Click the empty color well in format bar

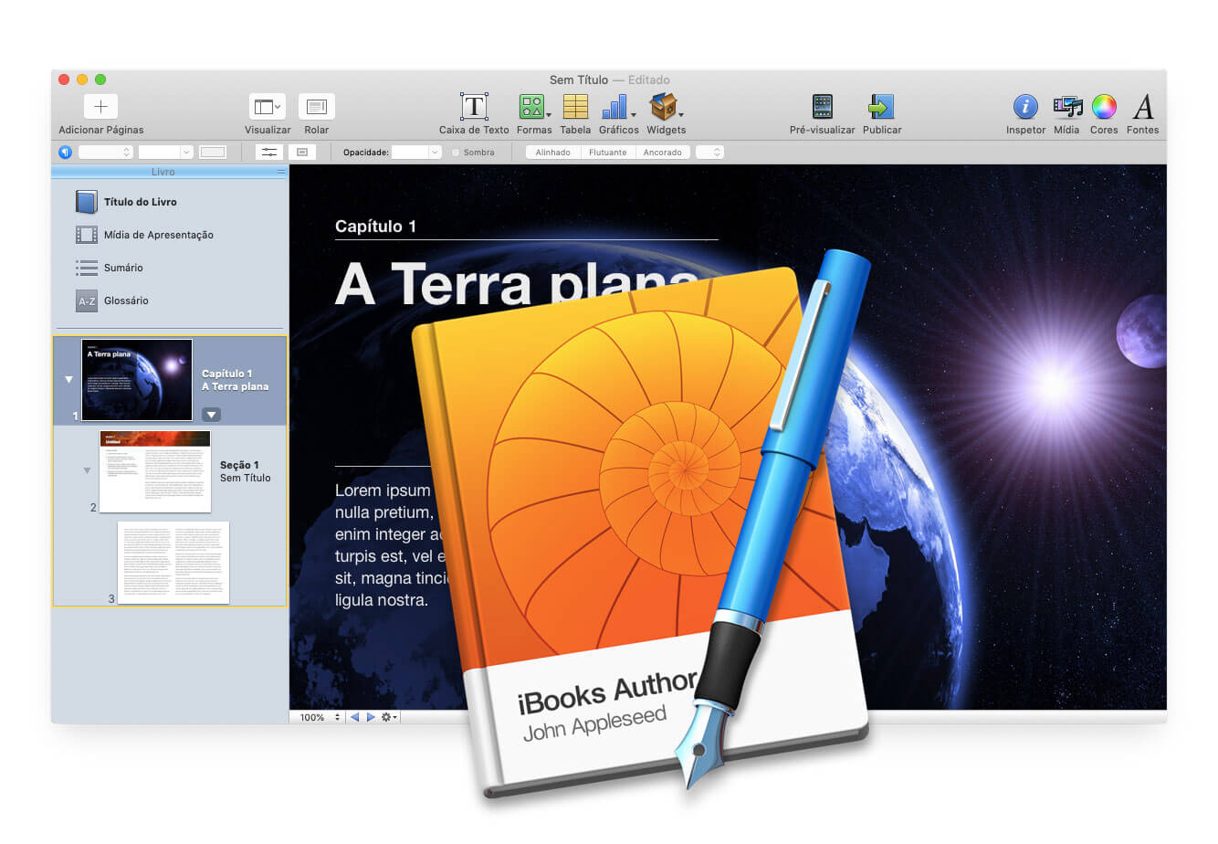213,153
